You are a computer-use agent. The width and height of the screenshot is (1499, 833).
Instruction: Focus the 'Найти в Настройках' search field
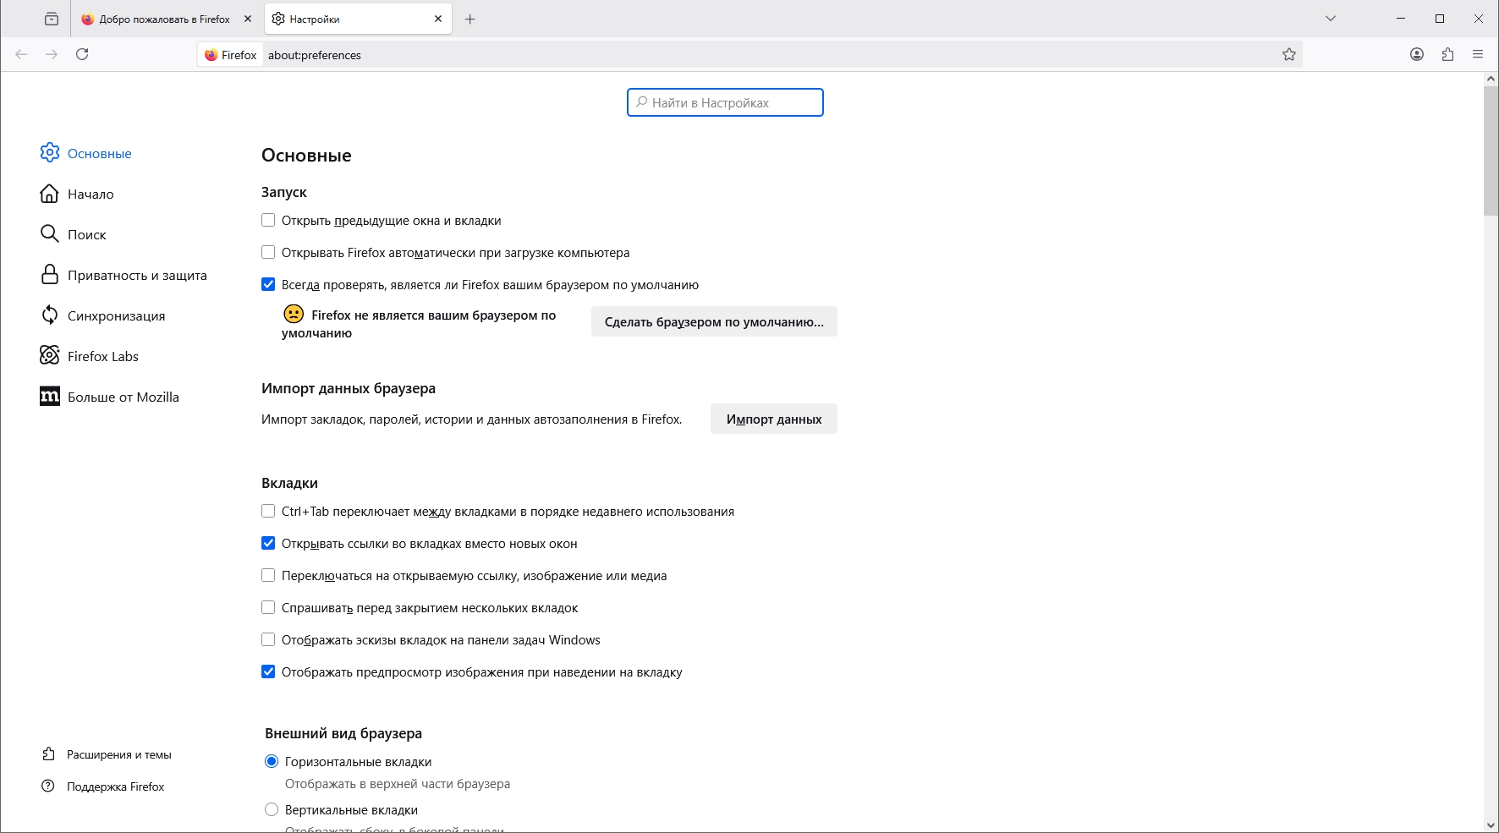pos(725,102)
